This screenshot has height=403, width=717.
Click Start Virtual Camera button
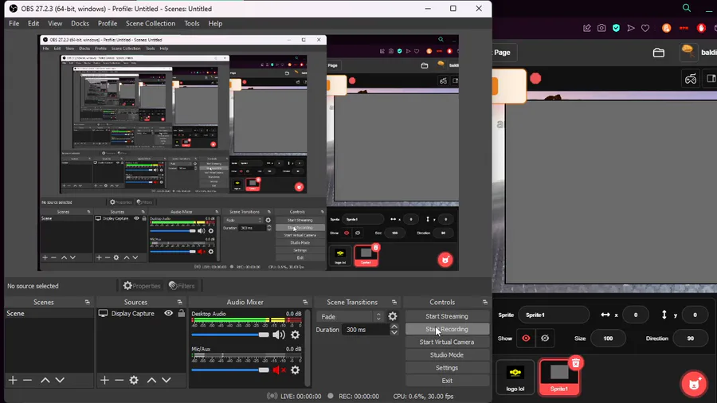pos(447,342)
